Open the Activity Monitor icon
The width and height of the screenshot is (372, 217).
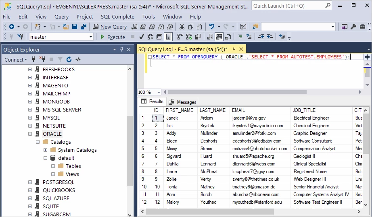tap(243, 27)
